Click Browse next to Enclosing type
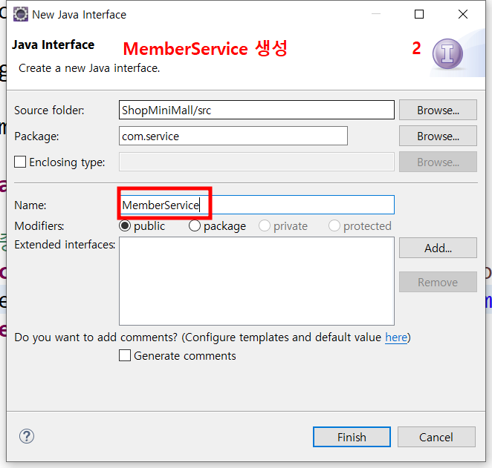 coord(438,162)
